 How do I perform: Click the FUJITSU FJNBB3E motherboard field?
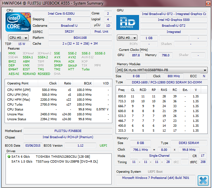[x=68, y=131]
